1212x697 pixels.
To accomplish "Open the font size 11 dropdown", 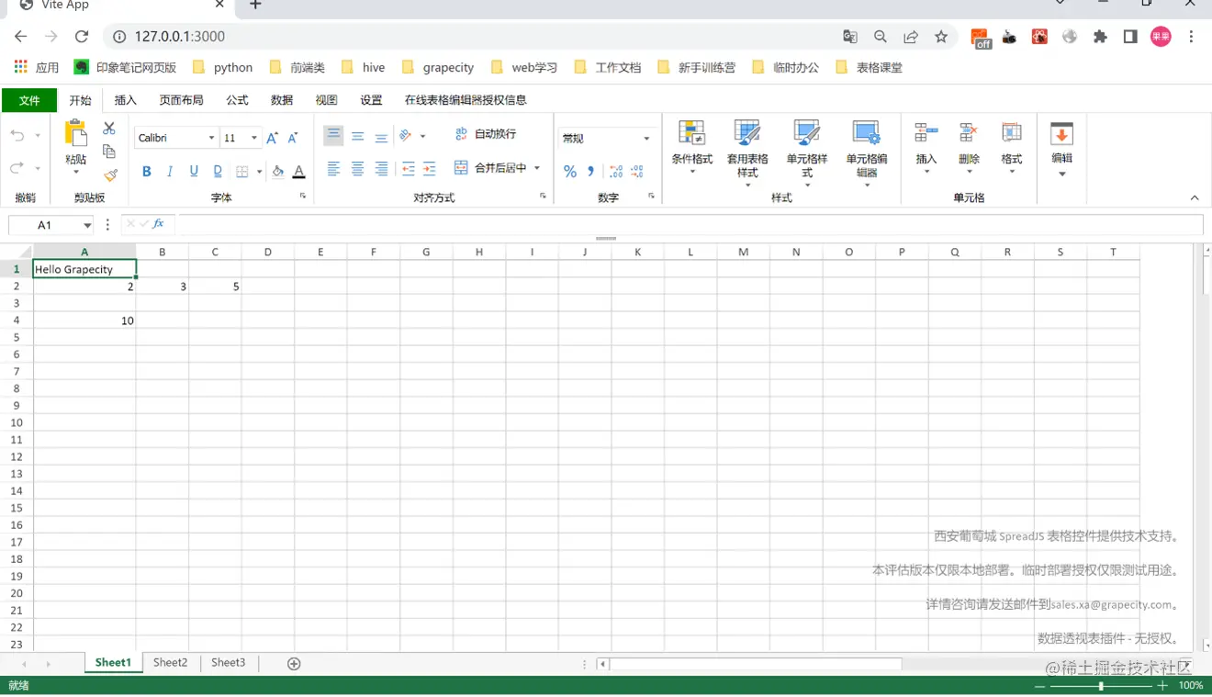I will coord(254,138).
